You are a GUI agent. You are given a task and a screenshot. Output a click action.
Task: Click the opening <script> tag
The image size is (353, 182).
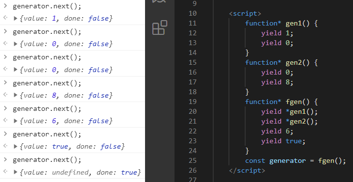[x=245, y=13]
